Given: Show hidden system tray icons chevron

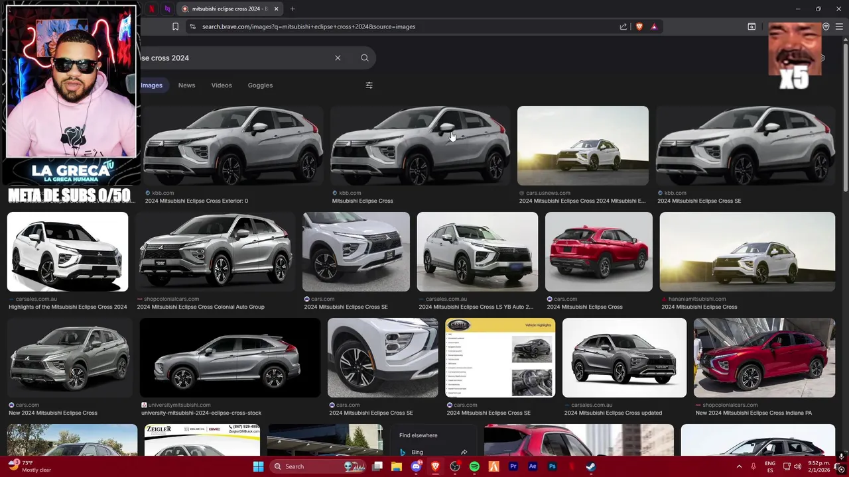Looking at the screenshot, I should point(739,466).
